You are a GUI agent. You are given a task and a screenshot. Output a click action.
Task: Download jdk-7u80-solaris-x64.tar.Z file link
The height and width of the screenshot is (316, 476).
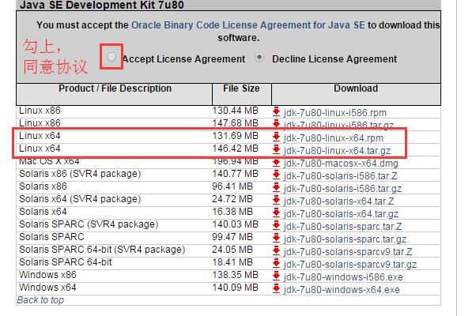click(338, 201)
